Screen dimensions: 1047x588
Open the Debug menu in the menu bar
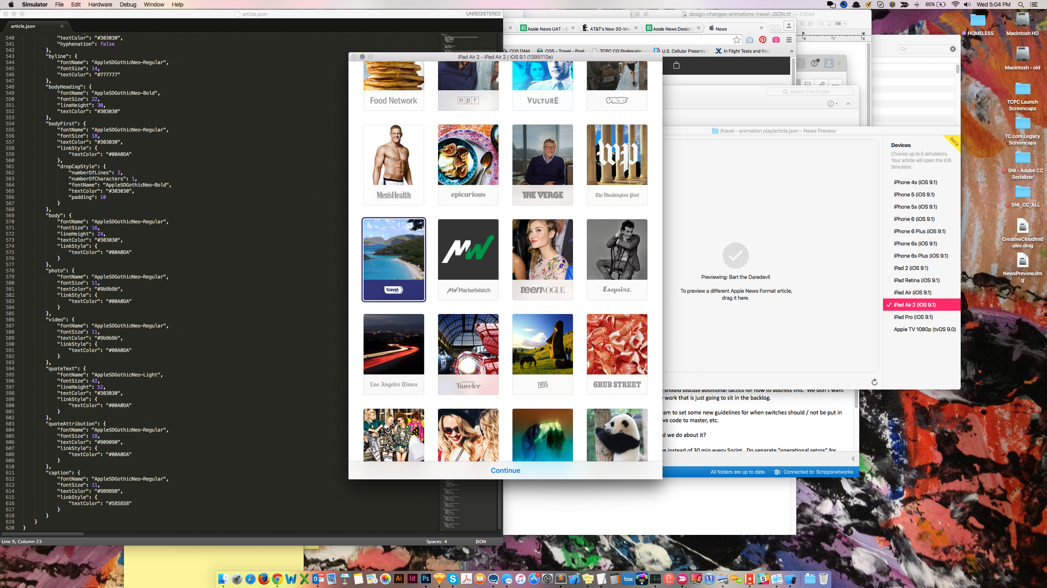tap(128, 5)
